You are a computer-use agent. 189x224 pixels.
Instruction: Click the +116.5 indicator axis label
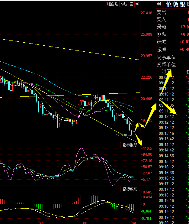point(146,148)
